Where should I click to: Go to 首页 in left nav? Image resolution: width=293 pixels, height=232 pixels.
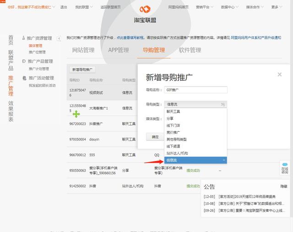[x=11, y=40]
